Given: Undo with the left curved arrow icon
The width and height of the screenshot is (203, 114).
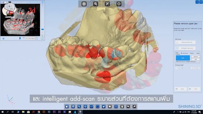Looking at the screenshot, I should coord(128,107).
